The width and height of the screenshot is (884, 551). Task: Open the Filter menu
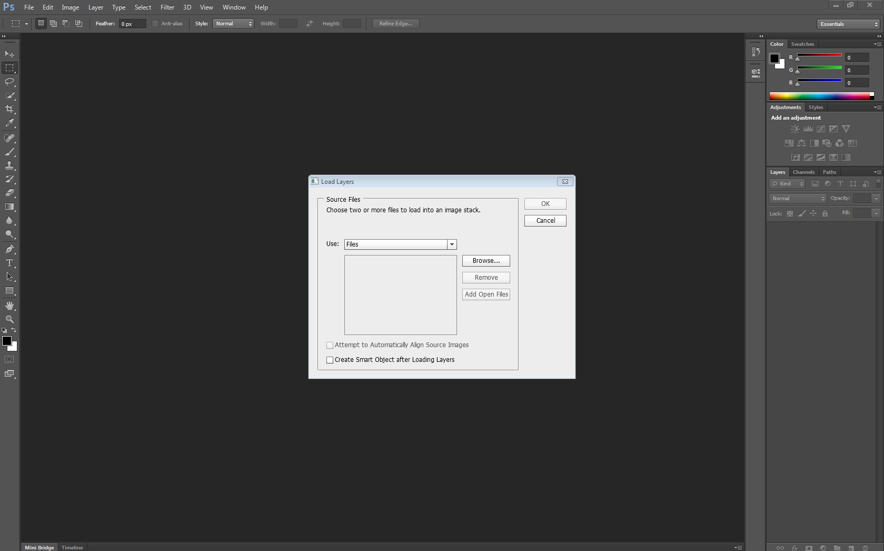click(x=167, y=7)
